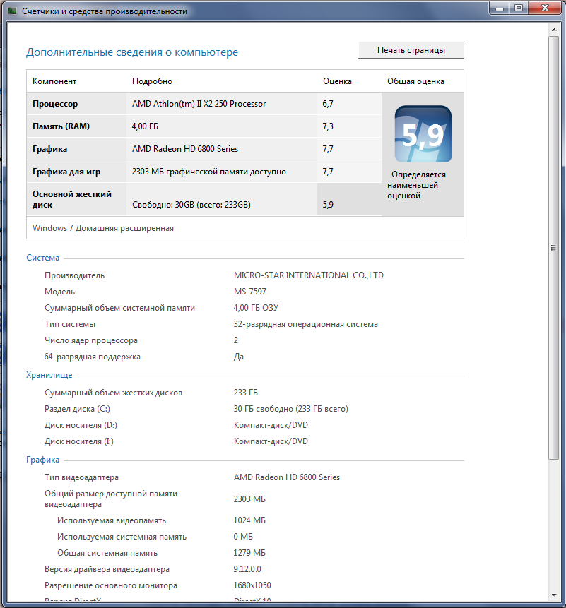Select the Основной жесткий диск row label
The width and height of the screenshot is (566, 608).
[x=72, y=199]
